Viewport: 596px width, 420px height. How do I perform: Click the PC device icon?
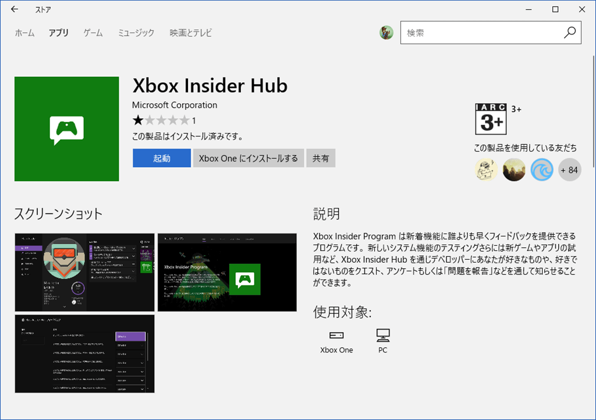383,335
